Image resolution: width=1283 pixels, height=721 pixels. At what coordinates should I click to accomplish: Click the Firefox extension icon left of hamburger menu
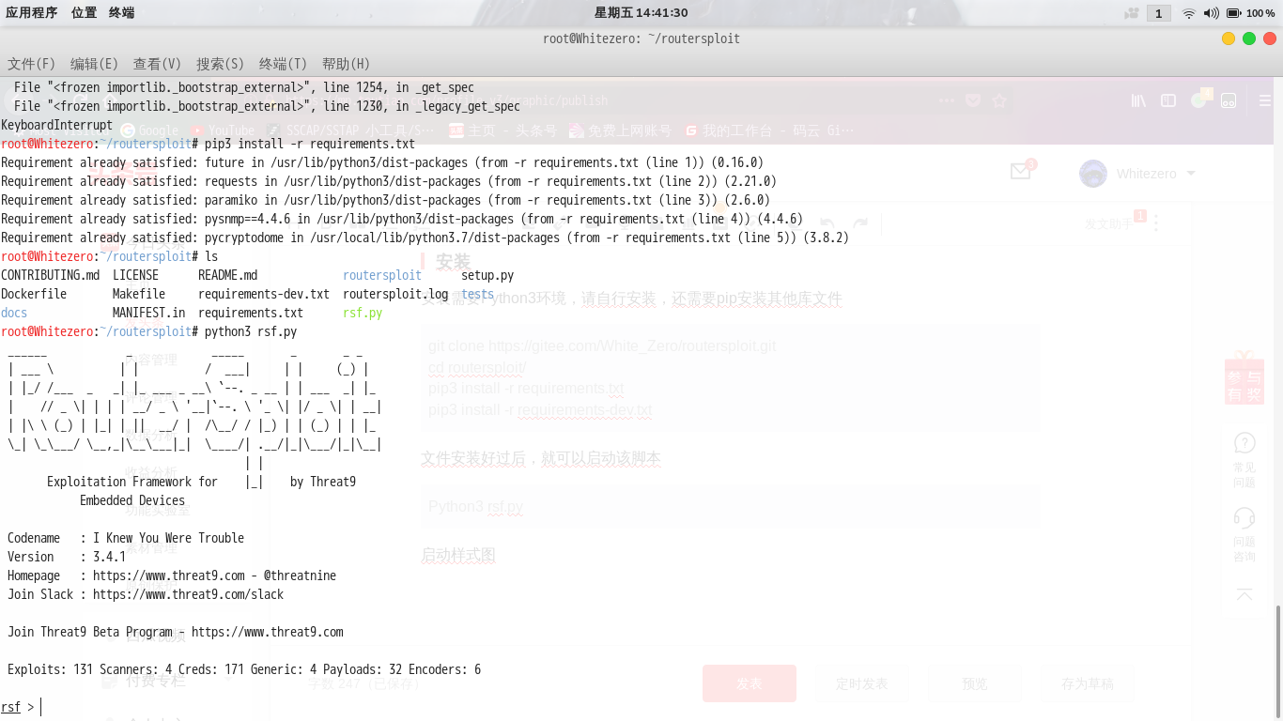1229,100
